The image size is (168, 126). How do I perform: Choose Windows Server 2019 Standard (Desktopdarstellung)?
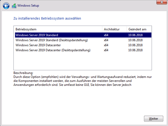tap(51, 40)
